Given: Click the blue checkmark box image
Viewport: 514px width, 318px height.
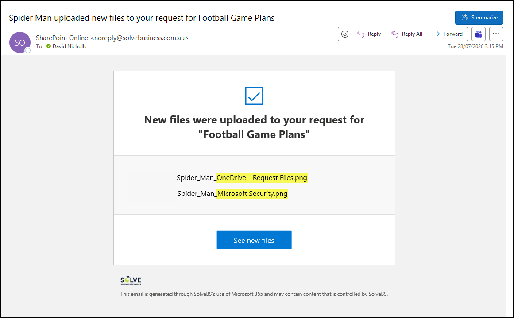Looking at the screenshot, I should [254, 96].
